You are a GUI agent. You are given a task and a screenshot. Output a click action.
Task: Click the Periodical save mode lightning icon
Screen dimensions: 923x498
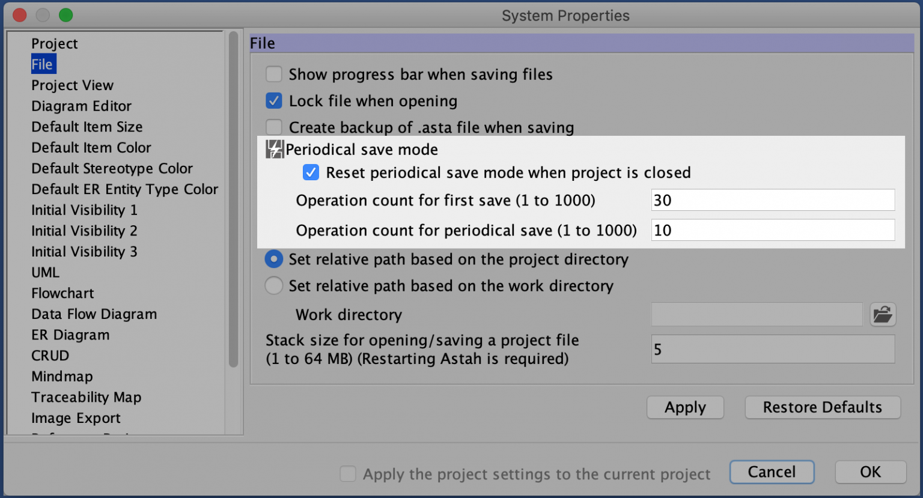(x=275, y=149)
